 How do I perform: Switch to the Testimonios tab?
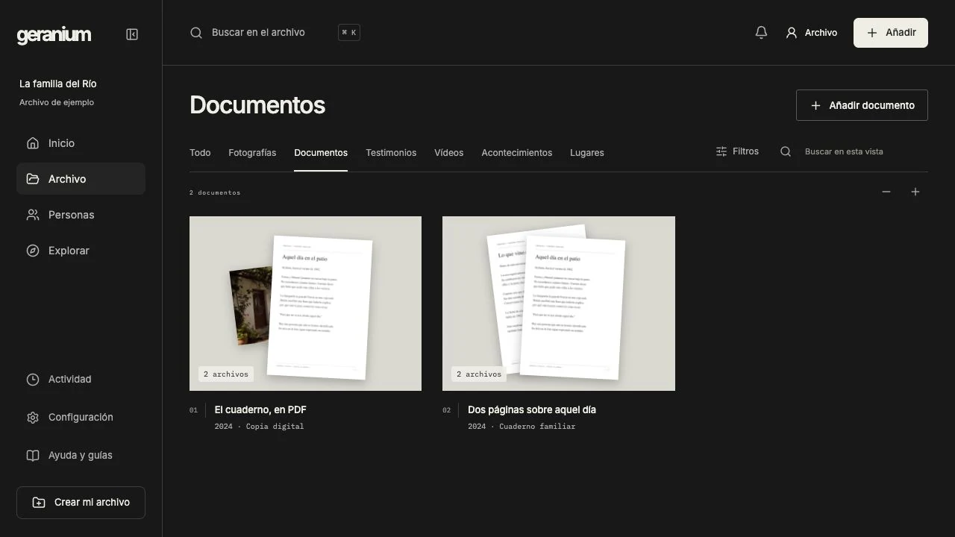(x=391, y=153)
